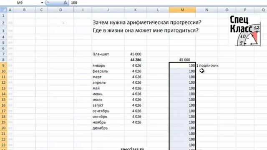Select column O header

pos(227,10)
